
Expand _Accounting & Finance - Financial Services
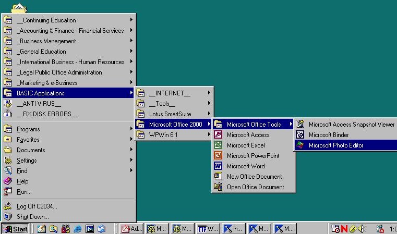[x=68, y=31]
